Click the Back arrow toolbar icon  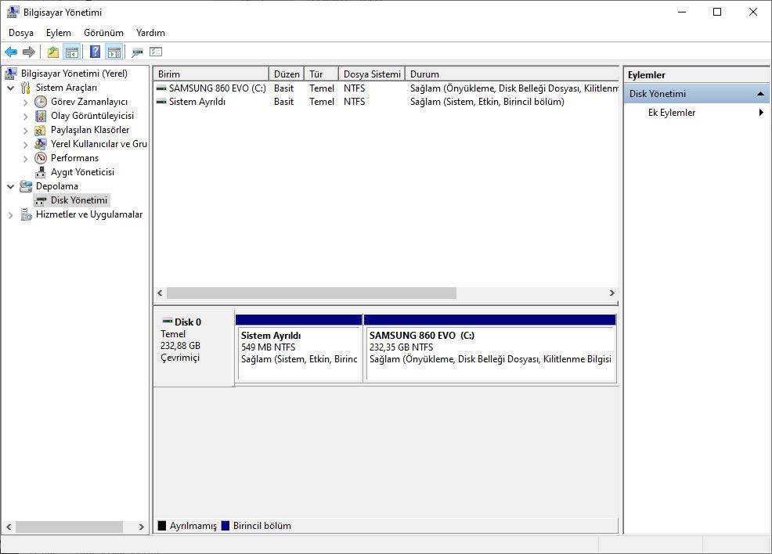click(11, 52)
